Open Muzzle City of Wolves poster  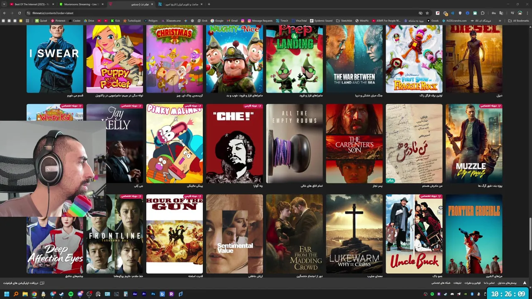click(474, 144)
